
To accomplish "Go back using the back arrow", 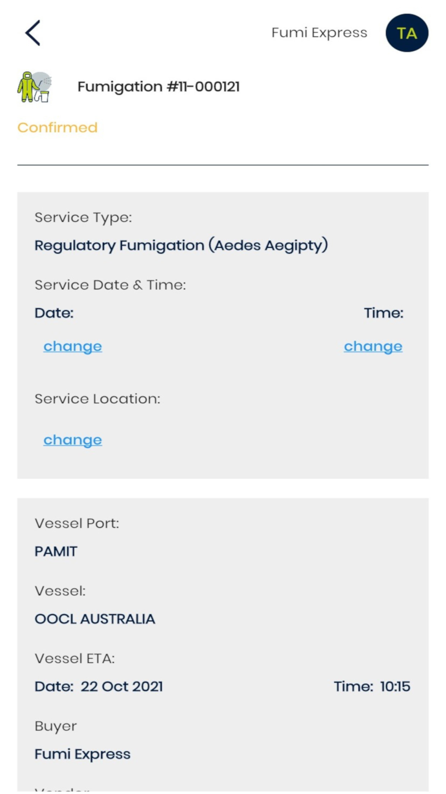I will click(33, 33).
